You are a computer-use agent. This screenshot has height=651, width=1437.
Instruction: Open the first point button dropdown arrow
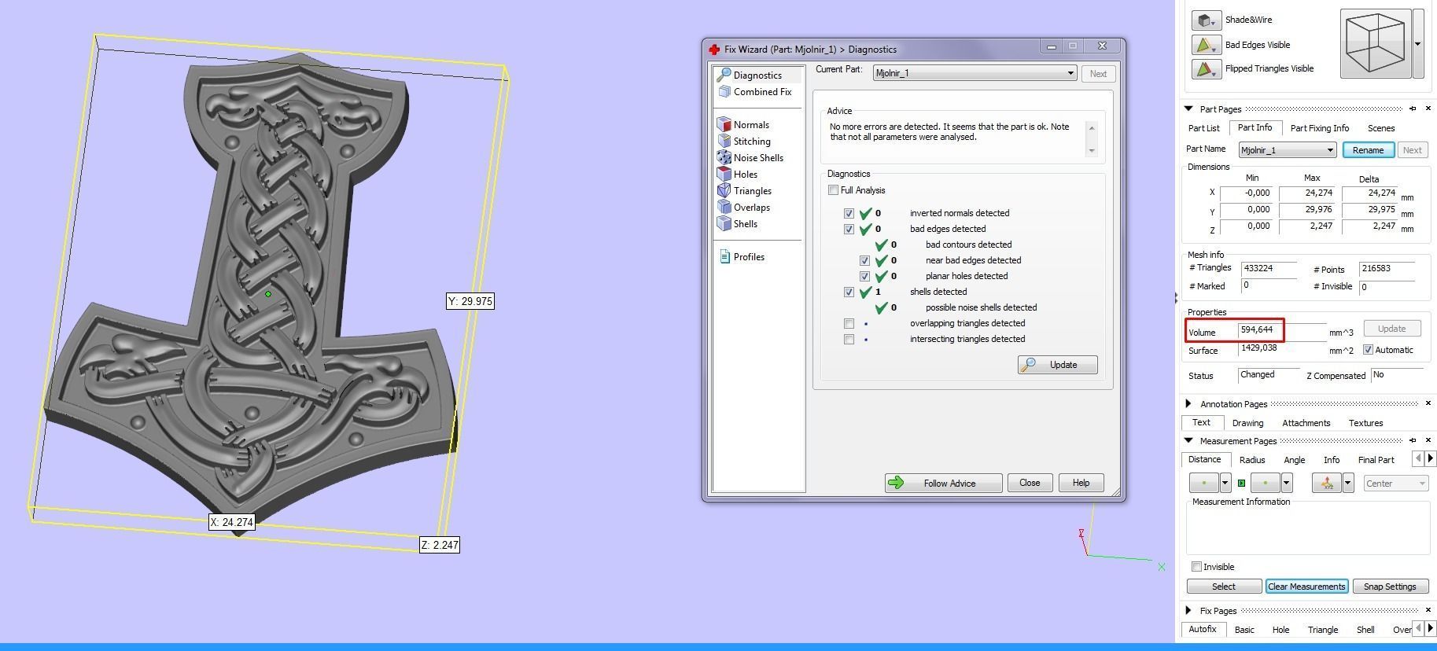[1225, 483]
